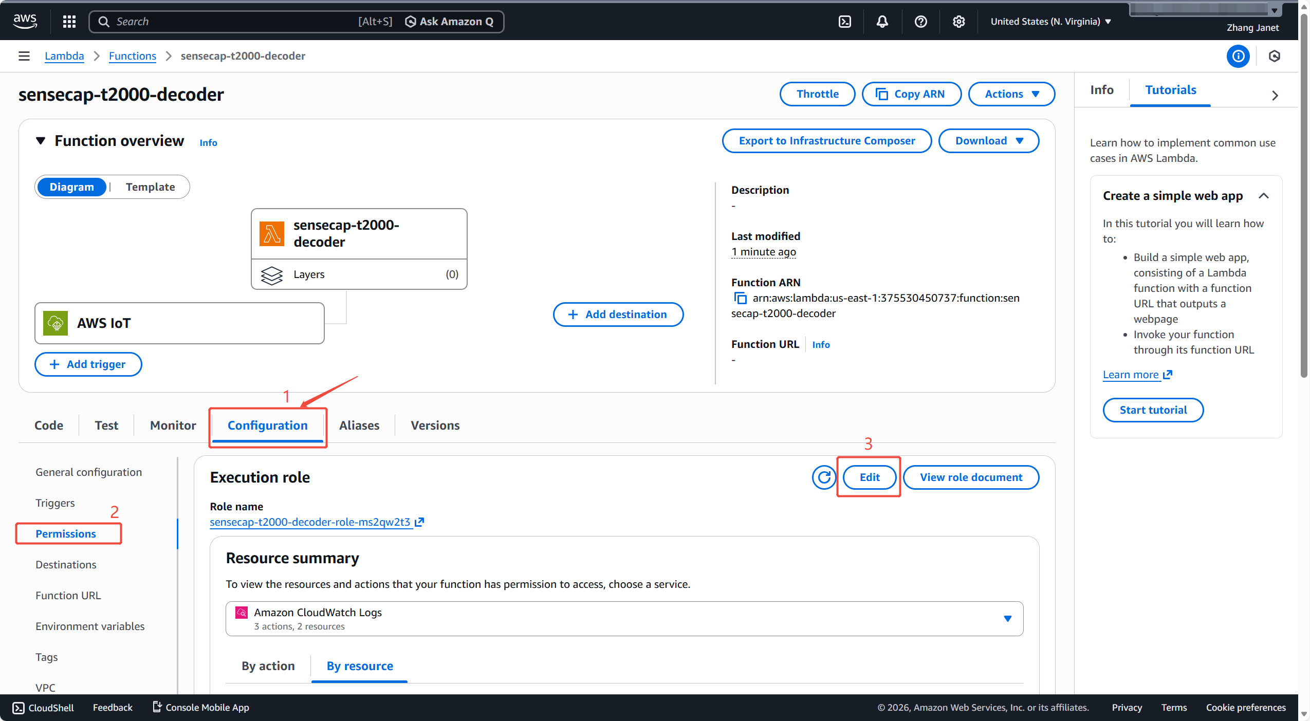Select the Diagram view toggle
The image size is (1310, 721).
point(71,187)
